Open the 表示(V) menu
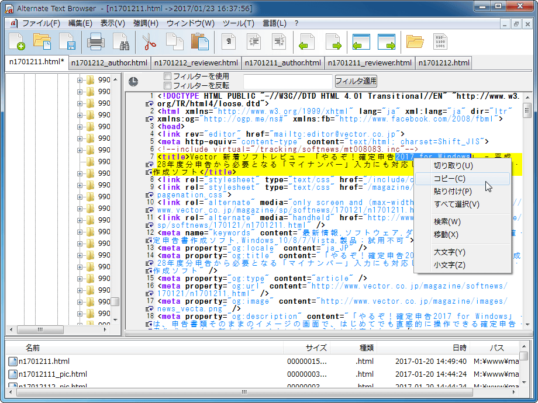 [112, 23]
